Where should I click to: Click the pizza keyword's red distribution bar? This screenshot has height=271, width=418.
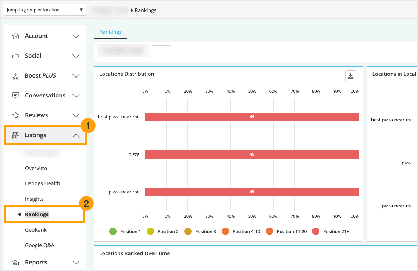pyautogui.click(x=252, y=154)
